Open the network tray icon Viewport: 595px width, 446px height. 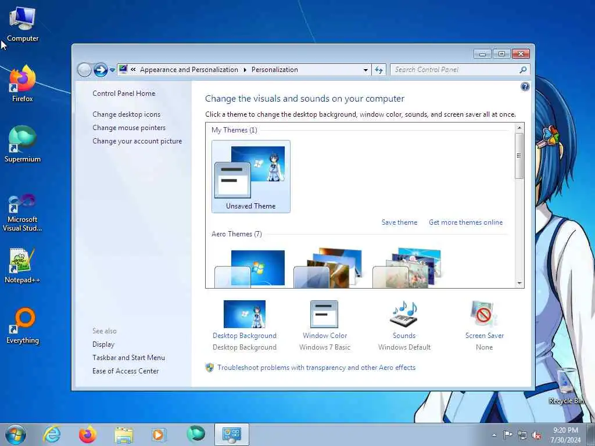522,435
